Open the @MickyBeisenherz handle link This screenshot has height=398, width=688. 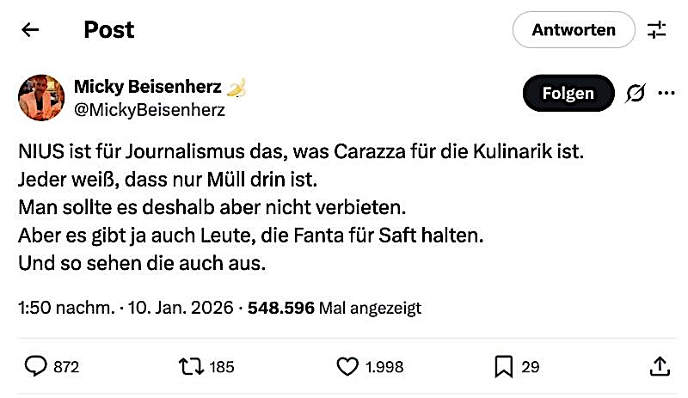tap(150, 110)
